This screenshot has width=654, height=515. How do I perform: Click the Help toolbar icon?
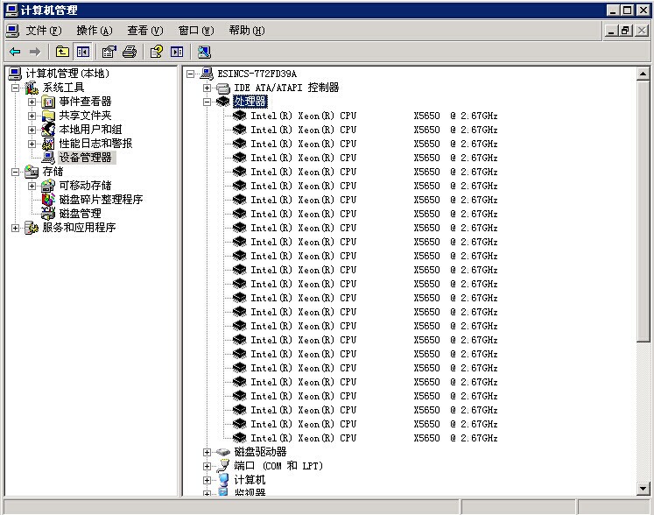point(156,52)
